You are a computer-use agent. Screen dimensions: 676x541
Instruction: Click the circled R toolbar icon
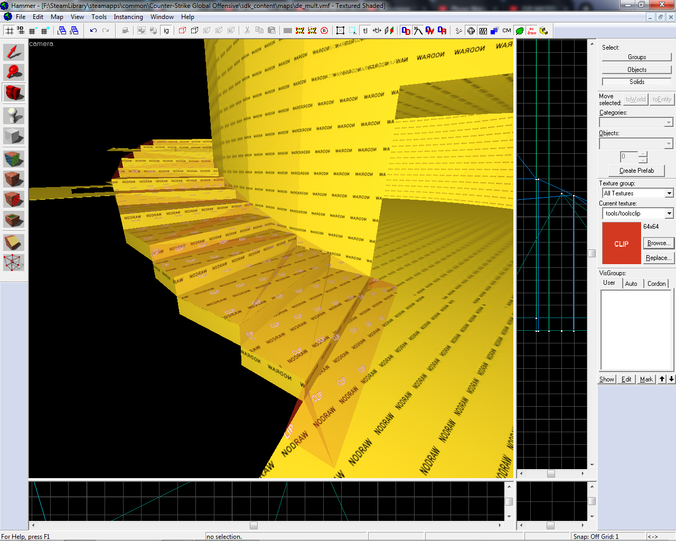(x=324, y=31)
